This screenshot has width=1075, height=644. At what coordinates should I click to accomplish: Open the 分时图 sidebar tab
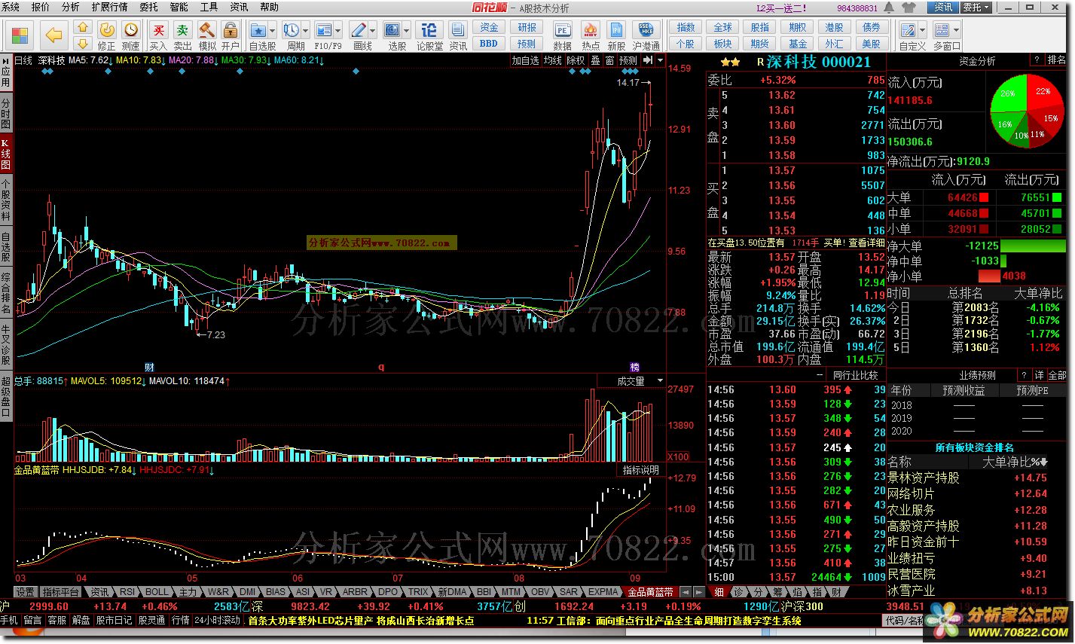[x=6, y=114]
